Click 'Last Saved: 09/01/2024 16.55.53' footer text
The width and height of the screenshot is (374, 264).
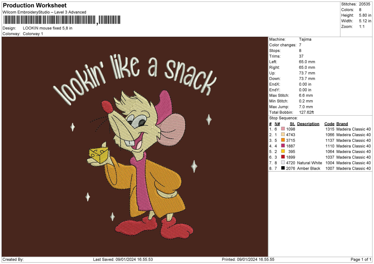click(x=123, y=259)
